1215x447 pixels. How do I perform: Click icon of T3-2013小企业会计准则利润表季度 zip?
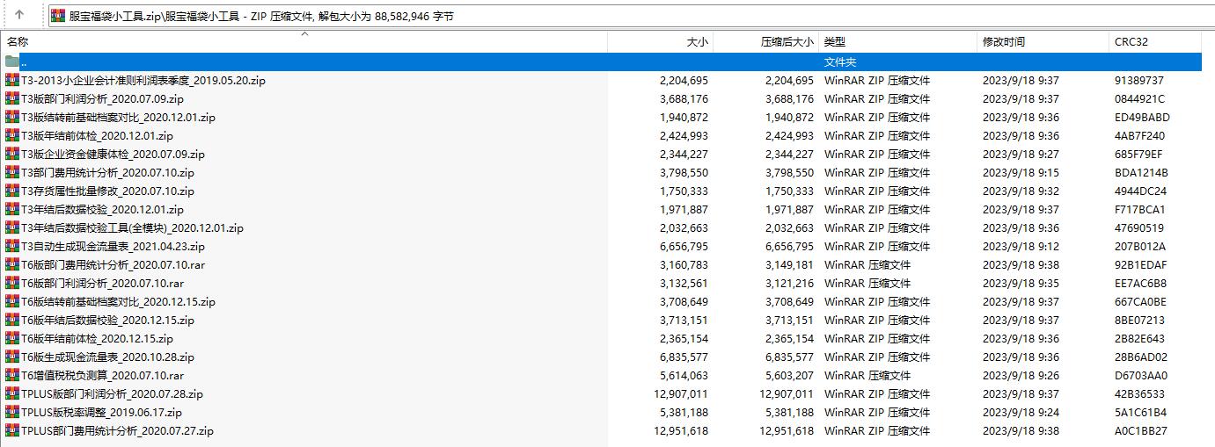11,80
